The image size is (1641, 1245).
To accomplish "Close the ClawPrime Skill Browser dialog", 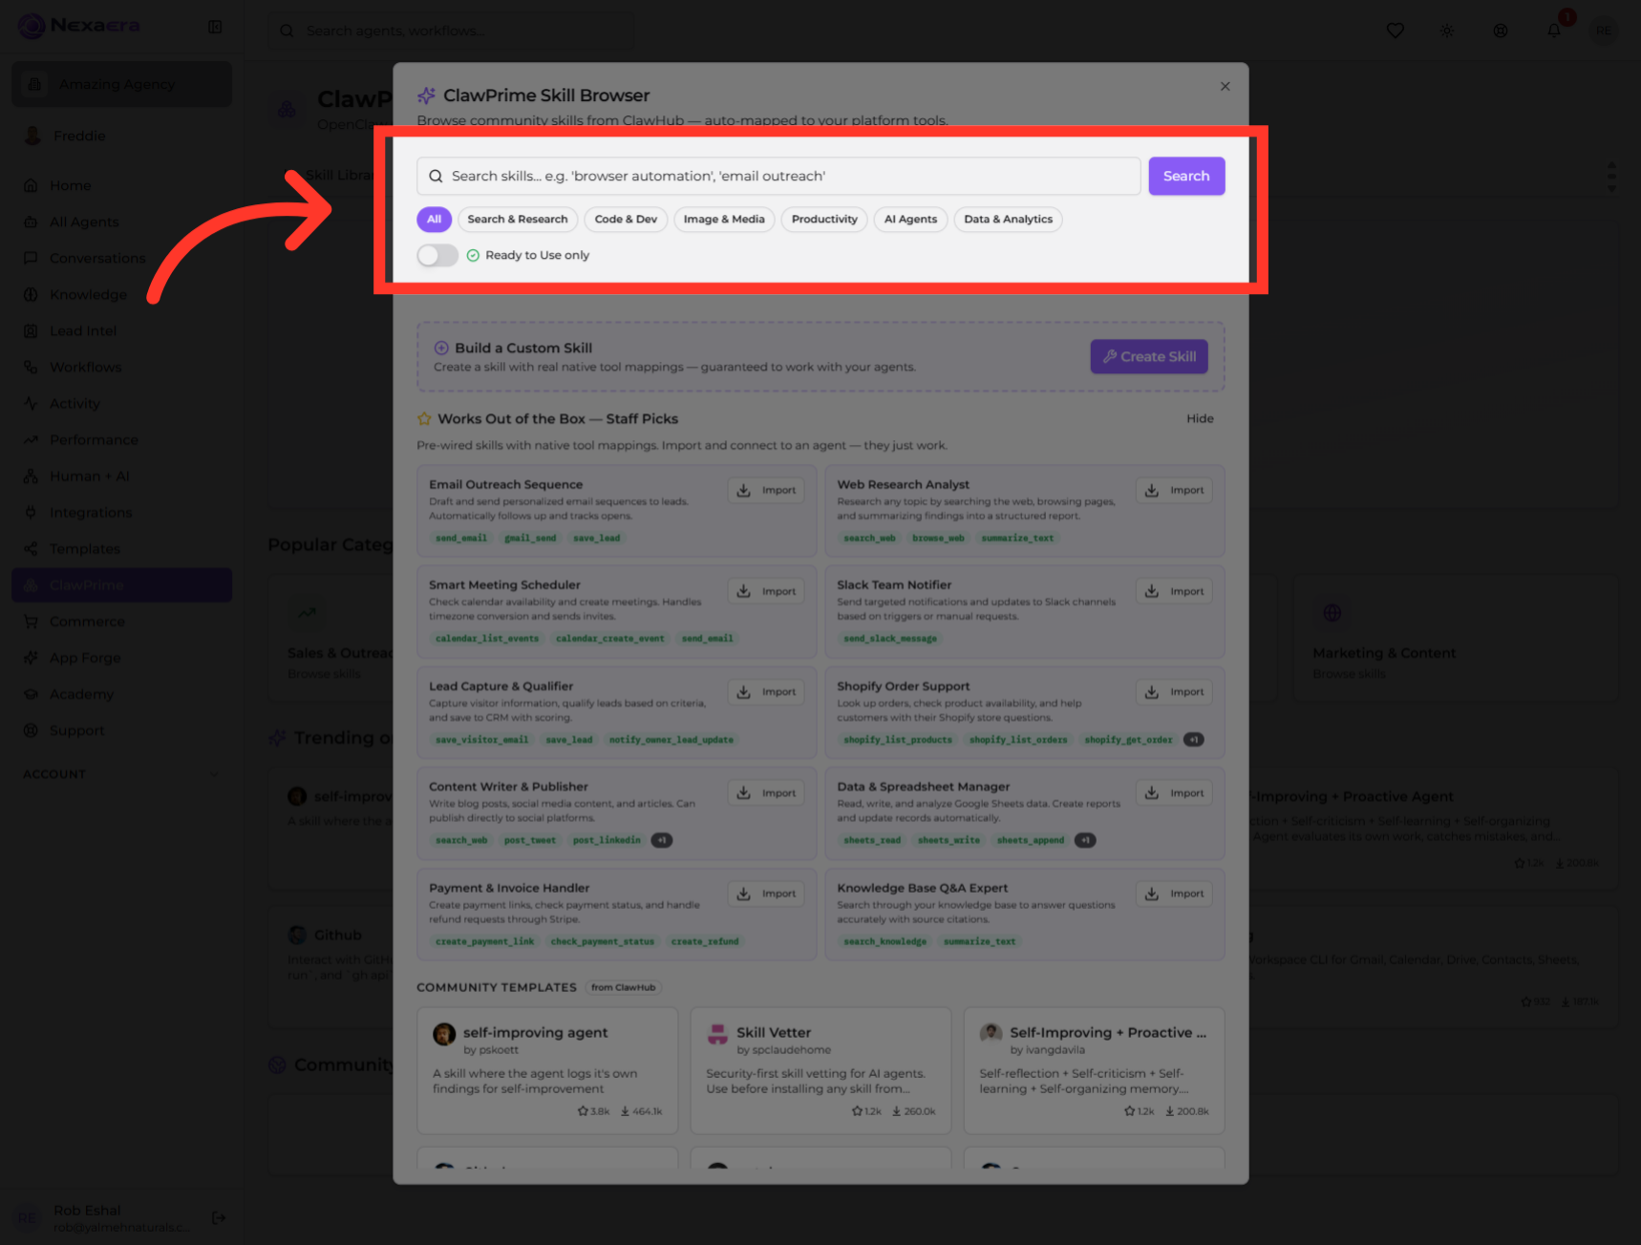I will pyautogui.click(x=1225, y=87).
